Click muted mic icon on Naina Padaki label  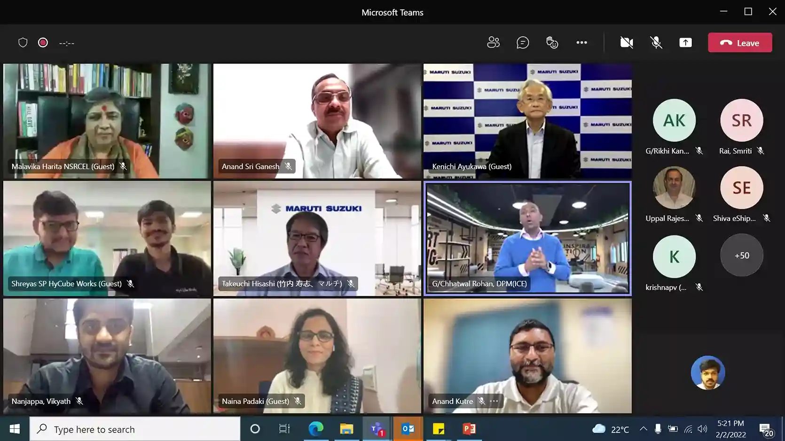[298, 401]
